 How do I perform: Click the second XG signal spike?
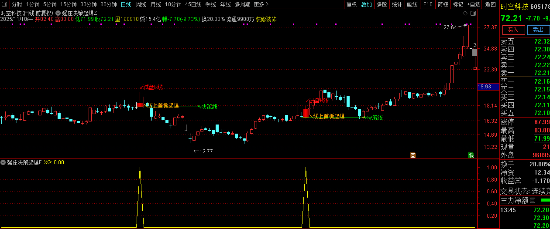(x=306, y=197)
